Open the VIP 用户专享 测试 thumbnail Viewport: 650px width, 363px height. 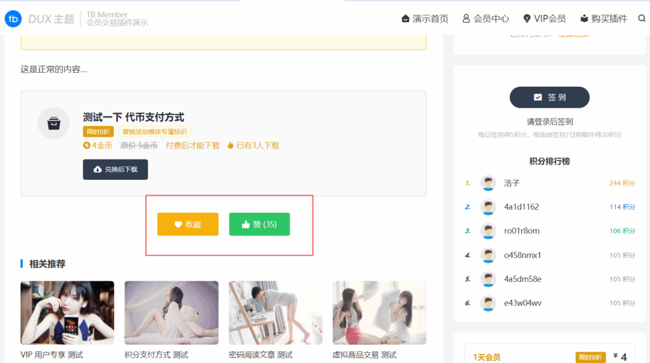point(67,313)
